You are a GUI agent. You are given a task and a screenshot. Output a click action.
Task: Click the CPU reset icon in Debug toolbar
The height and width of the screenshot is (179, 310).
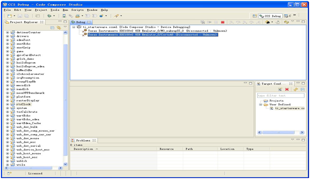267,22
